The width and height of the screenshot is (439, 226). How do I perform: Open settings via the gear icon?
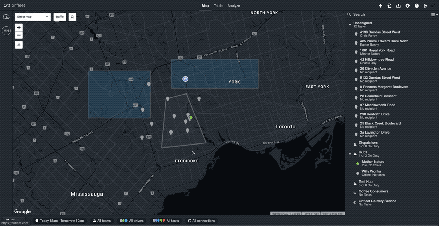click(407, 6)
